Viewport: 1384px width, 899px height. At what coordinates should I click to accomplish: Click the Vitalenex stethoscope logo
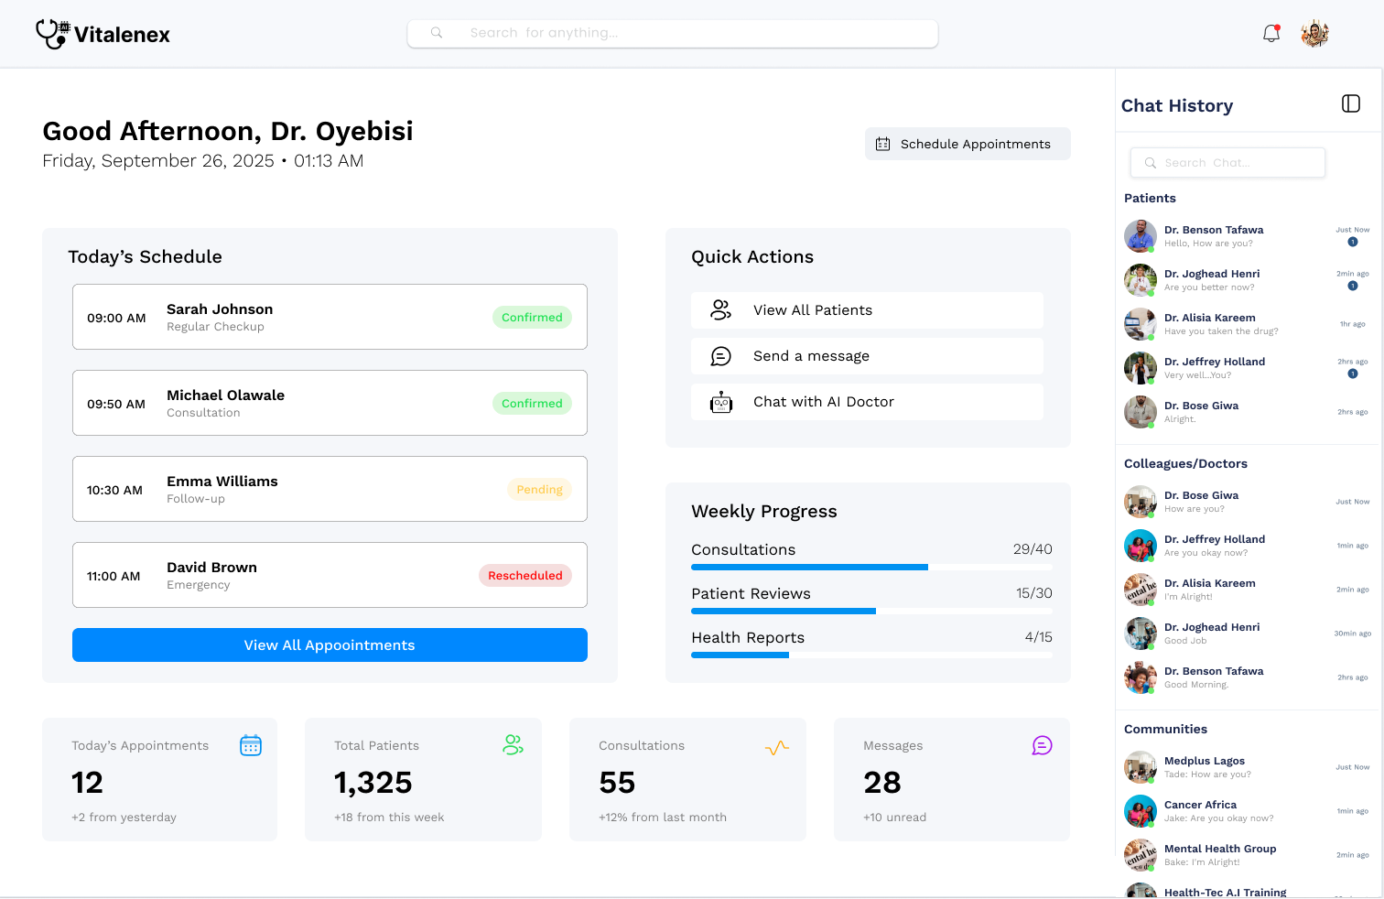pyautogui.click(x=52, y=34)
